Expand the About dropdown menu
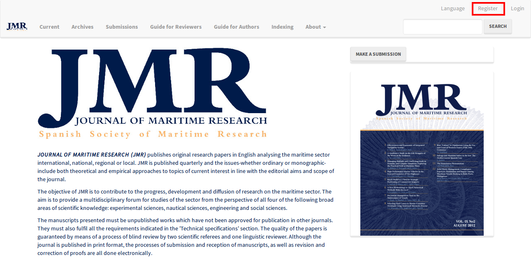The width and height of the screenshot is (531, 264). [x=315, y=27]
